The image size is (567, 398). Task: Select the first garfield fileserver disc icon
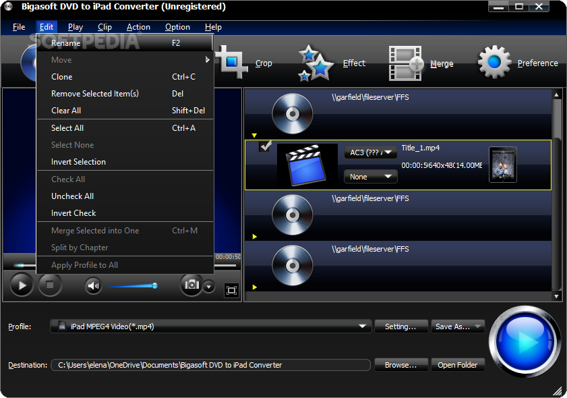(x=292, y=113)
